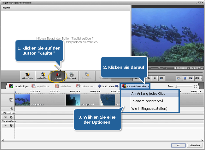
Task: Select 'Am Anfang jedes Clips' option
Action: [148, 94]
